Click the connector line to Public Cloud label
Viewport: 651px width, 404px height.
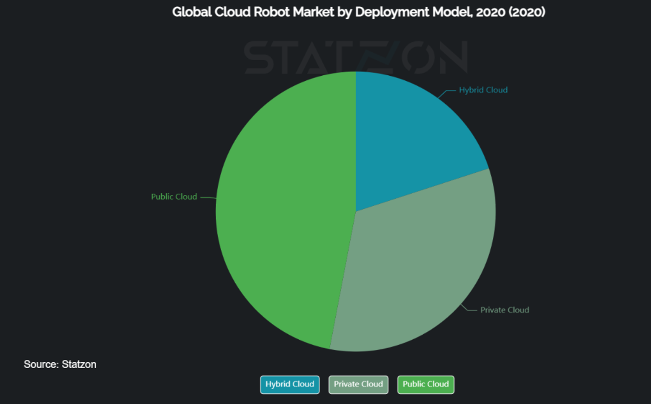208,197
